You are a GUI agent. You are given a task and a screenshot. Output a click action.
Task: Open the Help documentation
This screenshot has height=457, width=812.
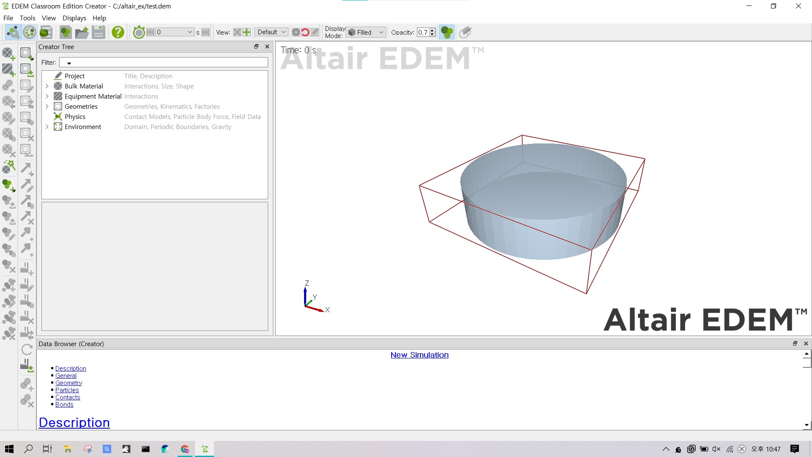(118, 32)
